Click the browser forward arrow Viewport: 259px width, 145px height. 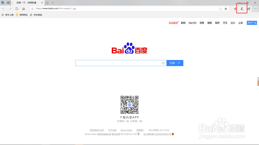pos(10,9)
